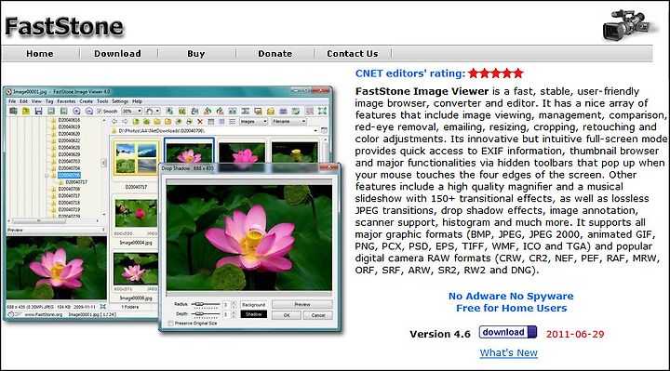This screenshot has width=670, height=371.
Task: Click the rotate right toolbar icon
Action: pos(220,111)
